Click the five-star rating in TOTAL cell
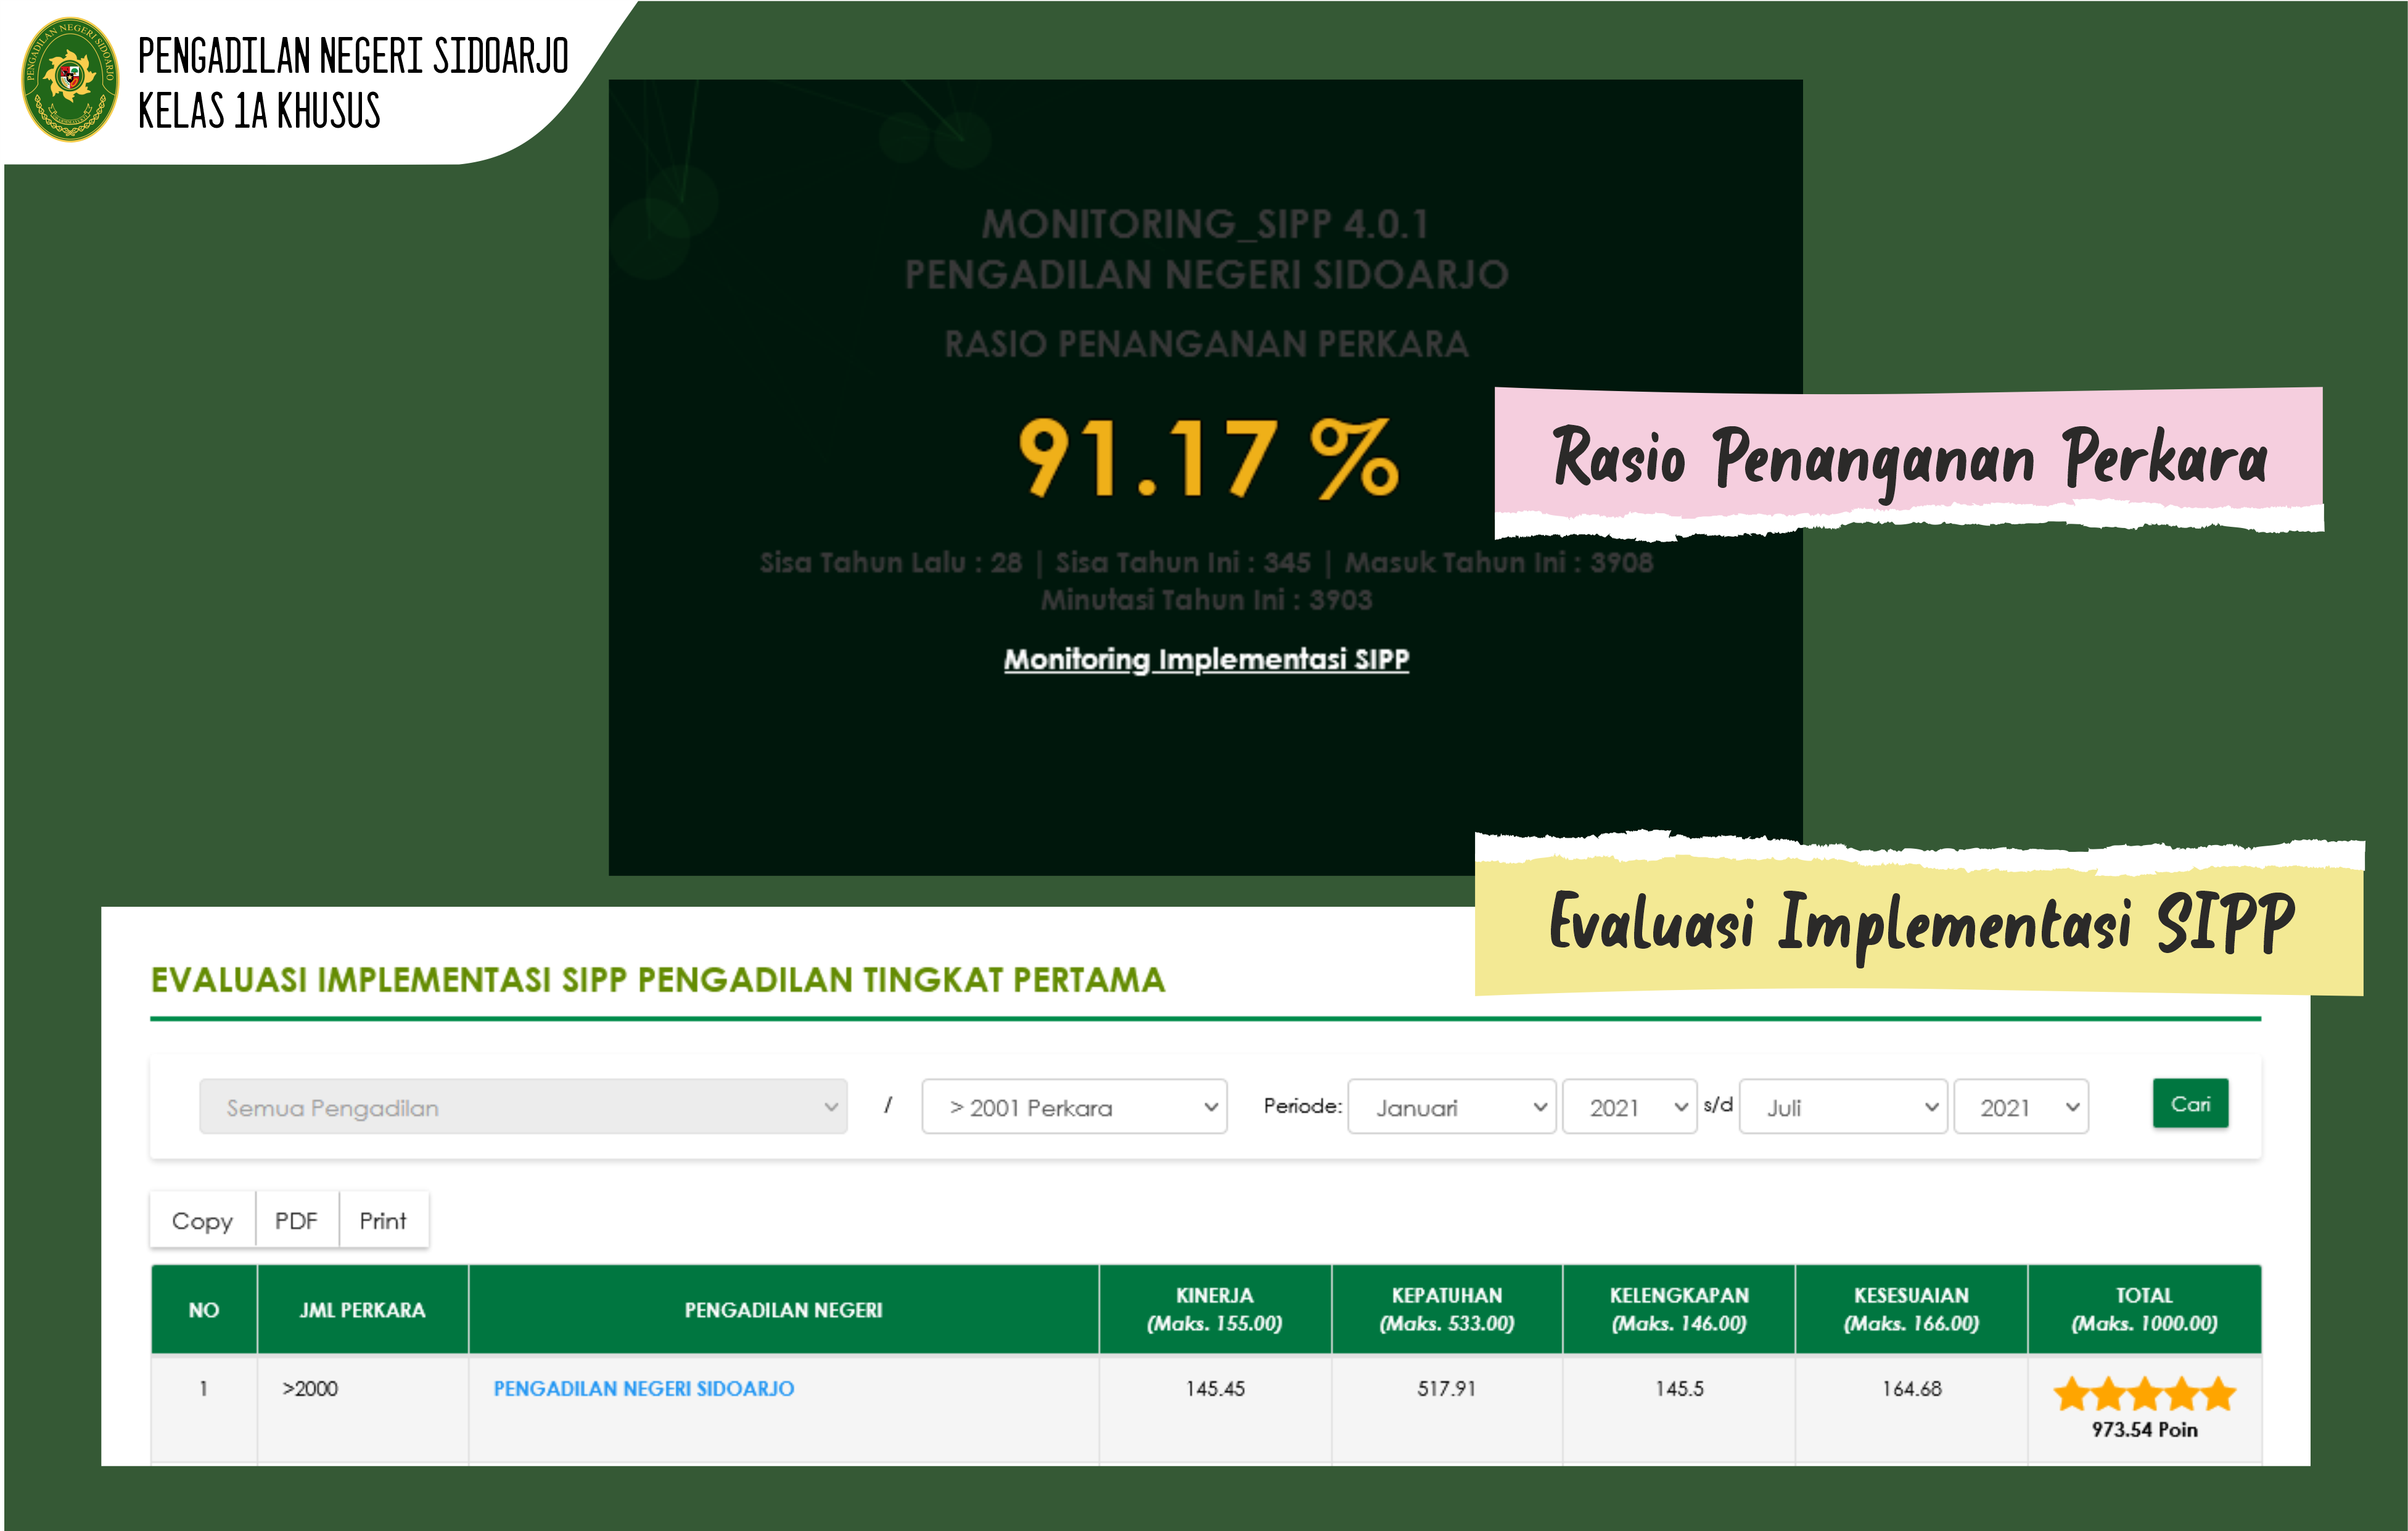Viewport: 2408px width, 1531px height. [2144, 1393]
